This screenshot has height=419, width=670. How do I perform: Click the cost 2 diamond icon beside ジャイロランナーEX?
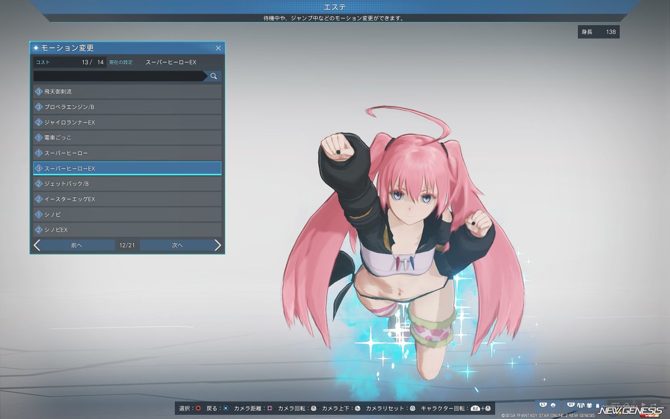(x=39, y=122)
